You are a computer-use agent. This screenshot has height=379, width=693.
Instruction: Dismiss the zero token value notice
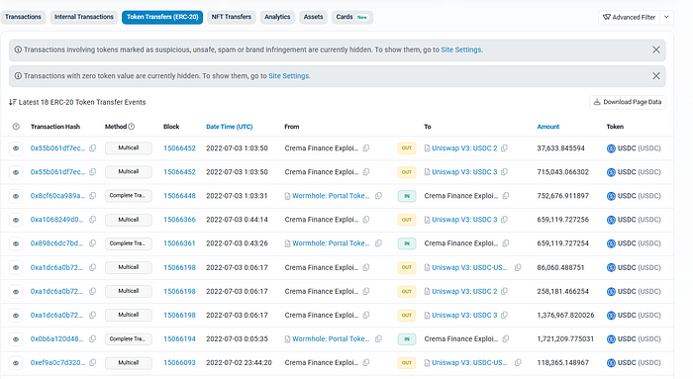[656, 76]
